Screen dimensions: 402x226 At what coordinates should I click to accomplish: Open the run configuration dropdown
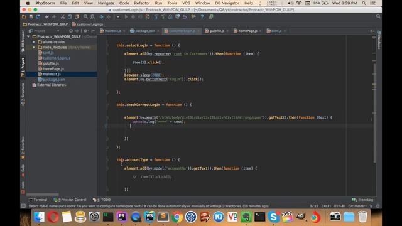[x=118, y=17]
